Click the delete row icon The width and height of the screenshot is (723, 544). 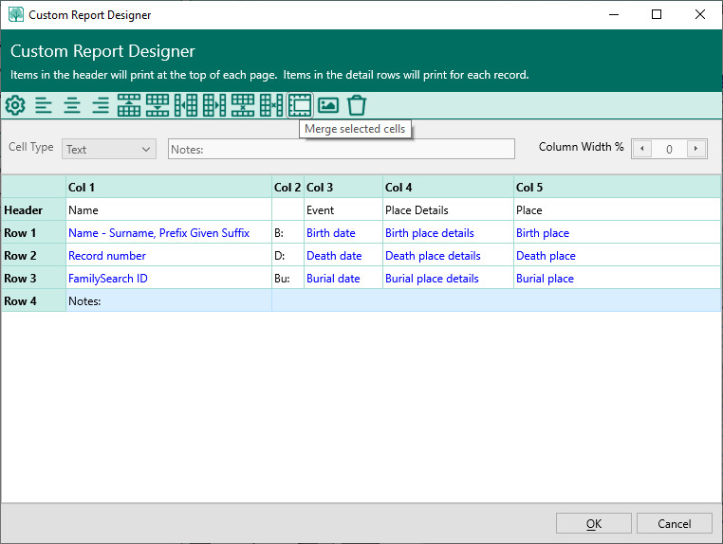coord(243,106)
